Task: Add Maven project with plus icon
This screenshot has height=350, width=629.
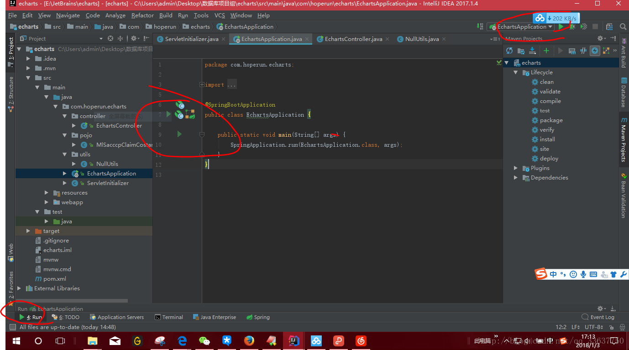Action: click(x=546, y=51)
